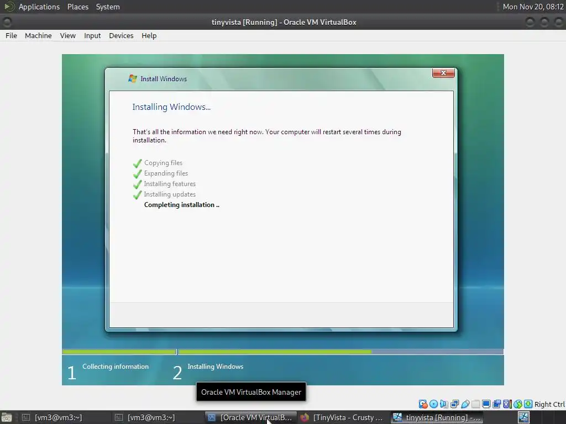The width and height of the screenshot is (566, 424).
Task: Click the recording status icon
Action: (x=497, y=404)
